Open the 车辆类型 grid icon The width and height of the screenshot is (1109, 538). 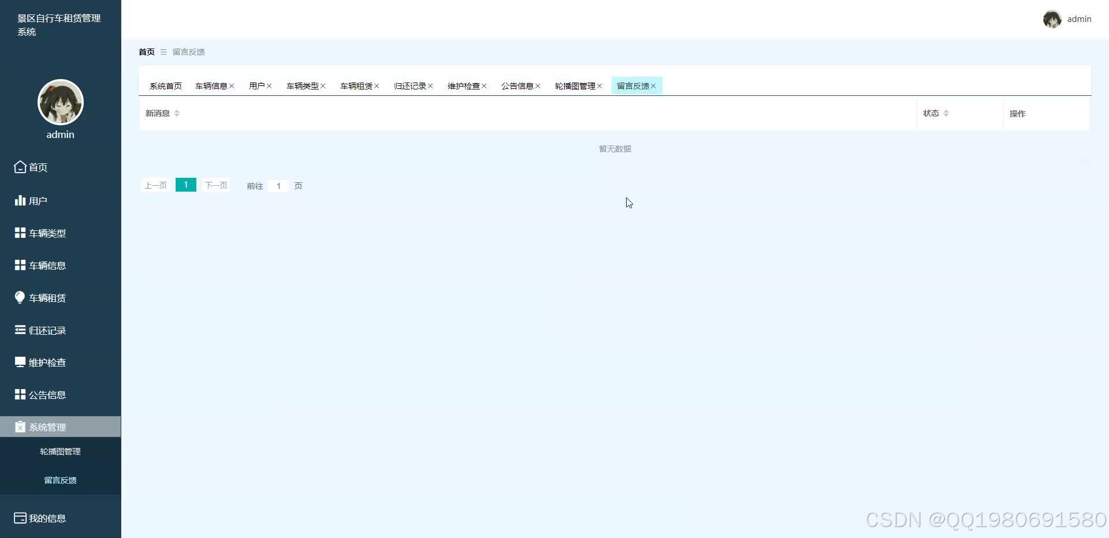tap(19, 233)
